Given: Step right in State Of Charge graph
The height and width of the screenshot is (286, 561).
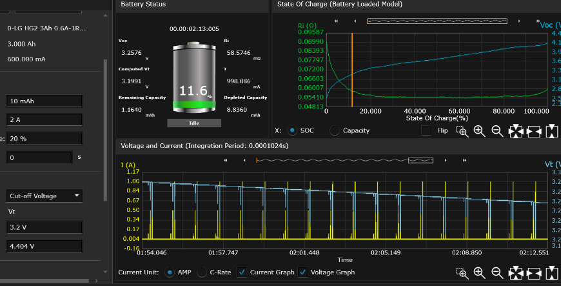Looking at the screenshot, I should pos(519,21).
